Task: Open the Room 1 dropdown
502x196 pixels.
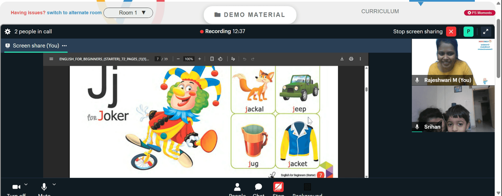Action: [x=128, y=13]
